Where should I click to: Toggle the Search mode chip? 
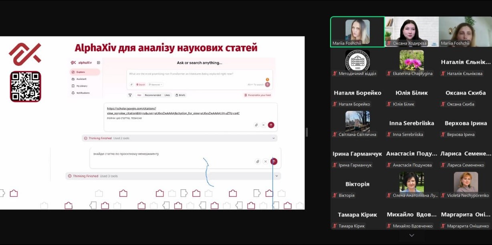click(x=141, y=85)
